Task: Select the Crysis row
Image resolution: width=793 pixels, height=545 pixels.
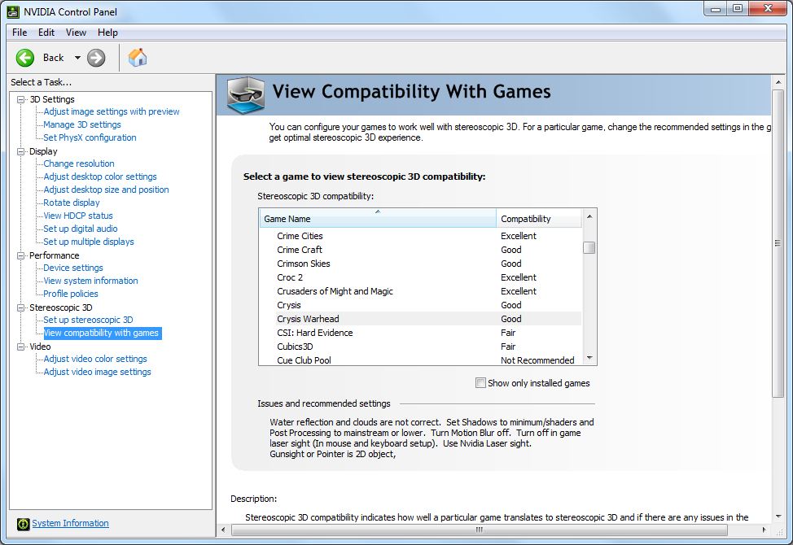Action: click(x=420, y=305)
